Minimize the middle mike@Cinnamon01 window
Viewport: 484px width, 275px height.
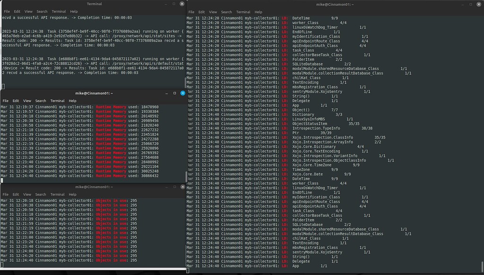(x=166, y=93)
